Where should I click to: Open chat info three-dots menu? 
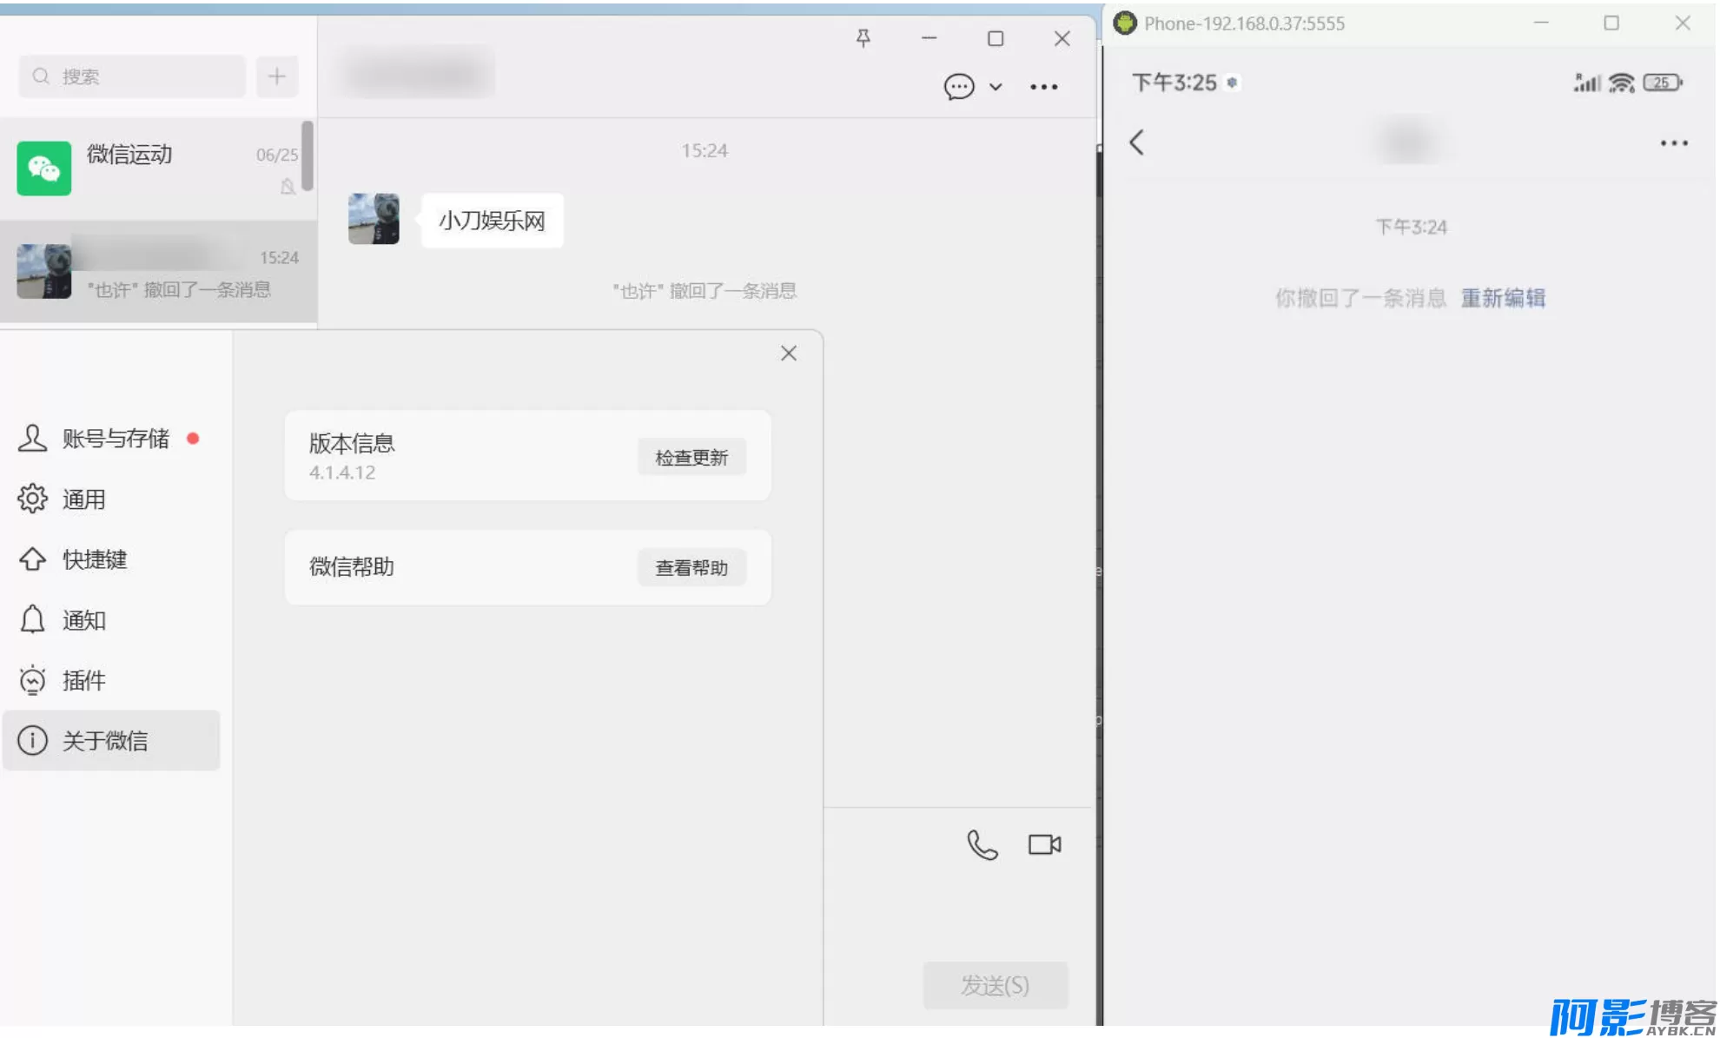pyautogui.click(x=1043, y=87)
